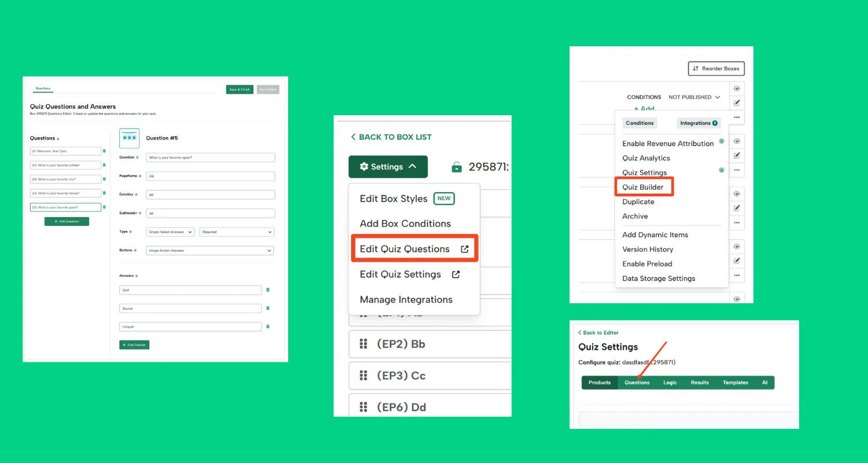
Task: Open the AI tab in Quiz Settings
Action: pos(764,383)
